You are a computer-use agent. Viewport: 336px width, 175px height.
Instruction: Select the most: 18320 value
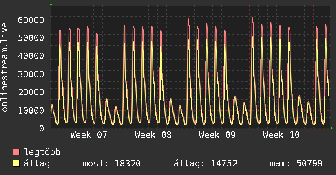[112, 164]
